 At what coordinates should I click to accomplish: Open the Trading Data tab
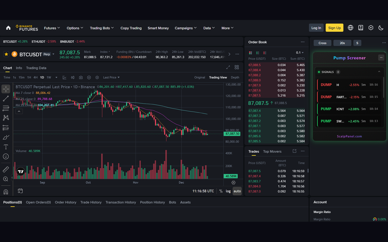click(36, 68)
